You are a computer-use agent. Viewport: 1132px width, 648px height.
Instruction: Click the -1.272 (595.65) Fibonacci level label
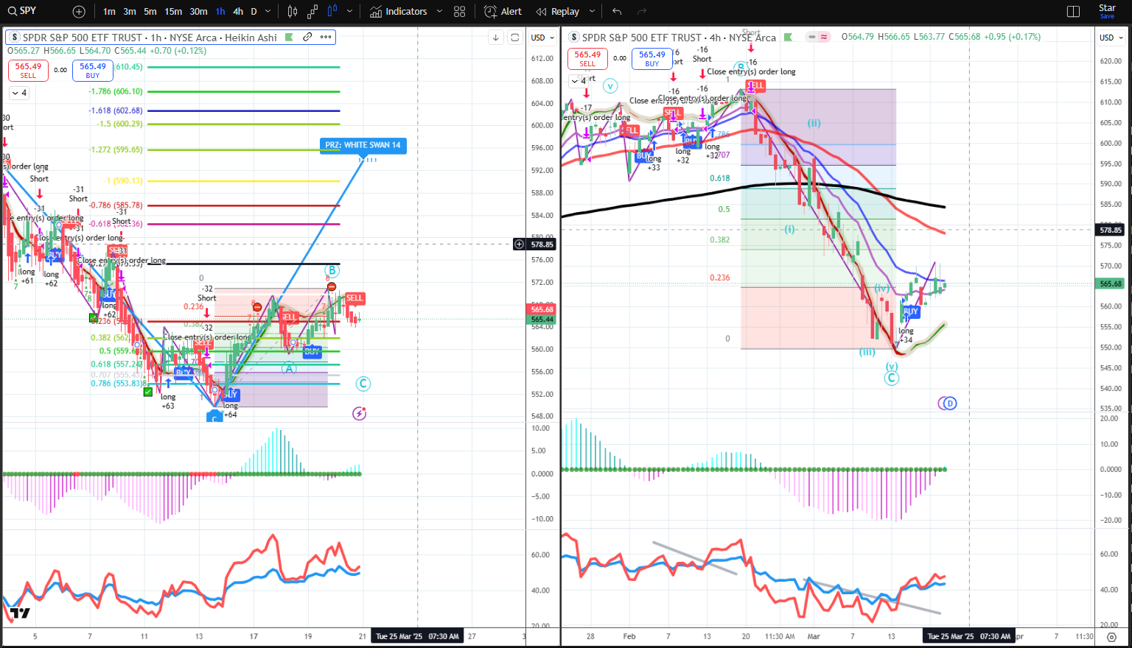tap(116, 149)
